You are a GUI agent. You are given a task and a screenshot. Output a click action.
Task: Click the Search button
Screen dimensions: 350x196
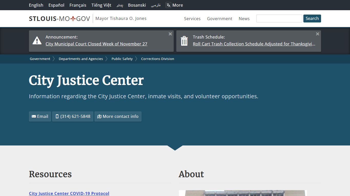(x=312, y=18)
